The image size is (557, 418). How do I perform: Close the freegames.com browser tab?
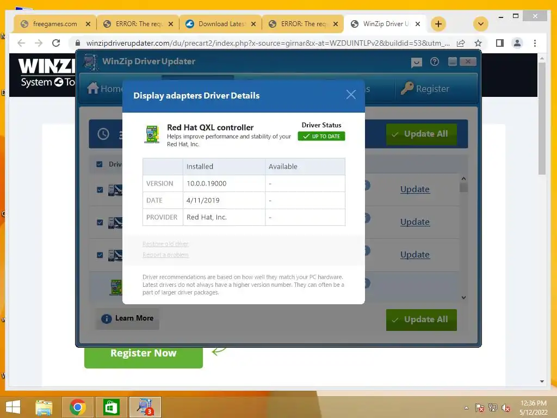[88, 24]
